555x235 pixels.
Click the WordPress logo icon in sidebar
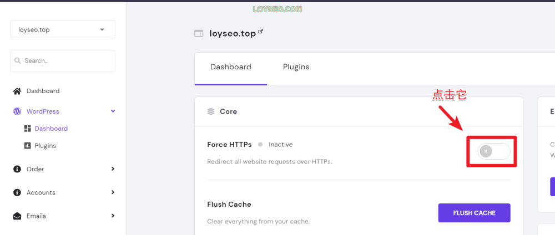pos(17,111)
